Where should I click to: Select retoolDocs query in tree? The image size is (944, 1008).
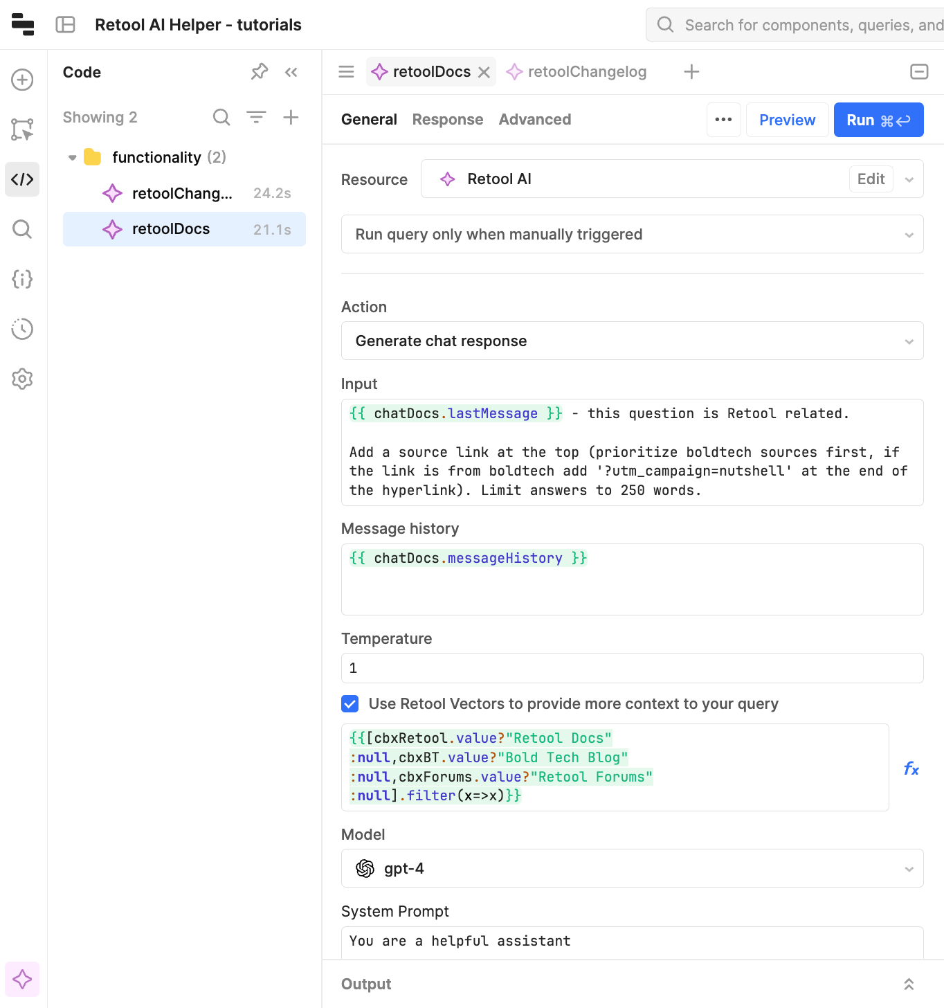pyautogui.click(x=184, y=229)
